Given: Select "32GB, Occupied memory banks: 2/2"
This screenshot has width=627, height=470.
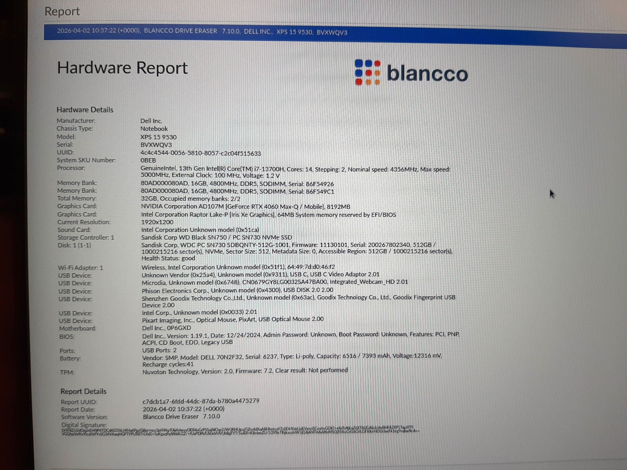Looking at the screenshot, I should click(191, 199).
